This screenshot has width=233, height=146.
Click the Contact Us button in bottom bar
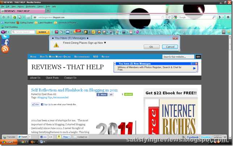tap(80, 137)
